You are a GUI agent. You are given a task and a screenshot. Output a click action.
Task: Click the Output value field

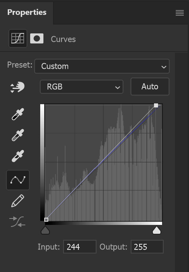[x=147, y=247]
